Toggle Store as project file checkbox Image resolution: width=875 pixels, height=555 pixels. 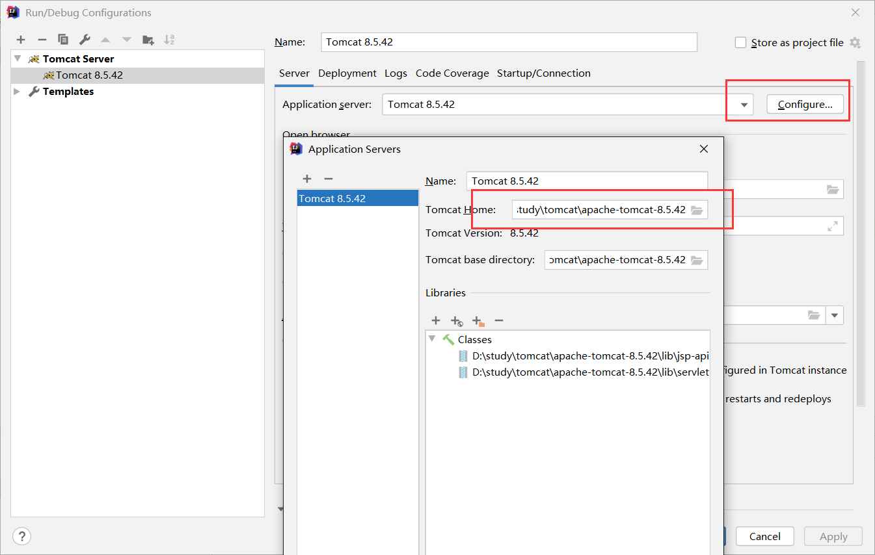[x=740, y=43]
